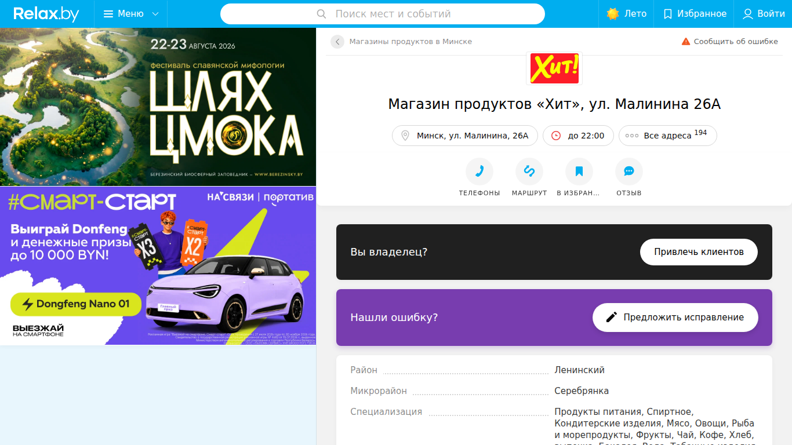Click the Специализация label
The width and height of the screenshot is (792, 445).
(x=386, y=412)
